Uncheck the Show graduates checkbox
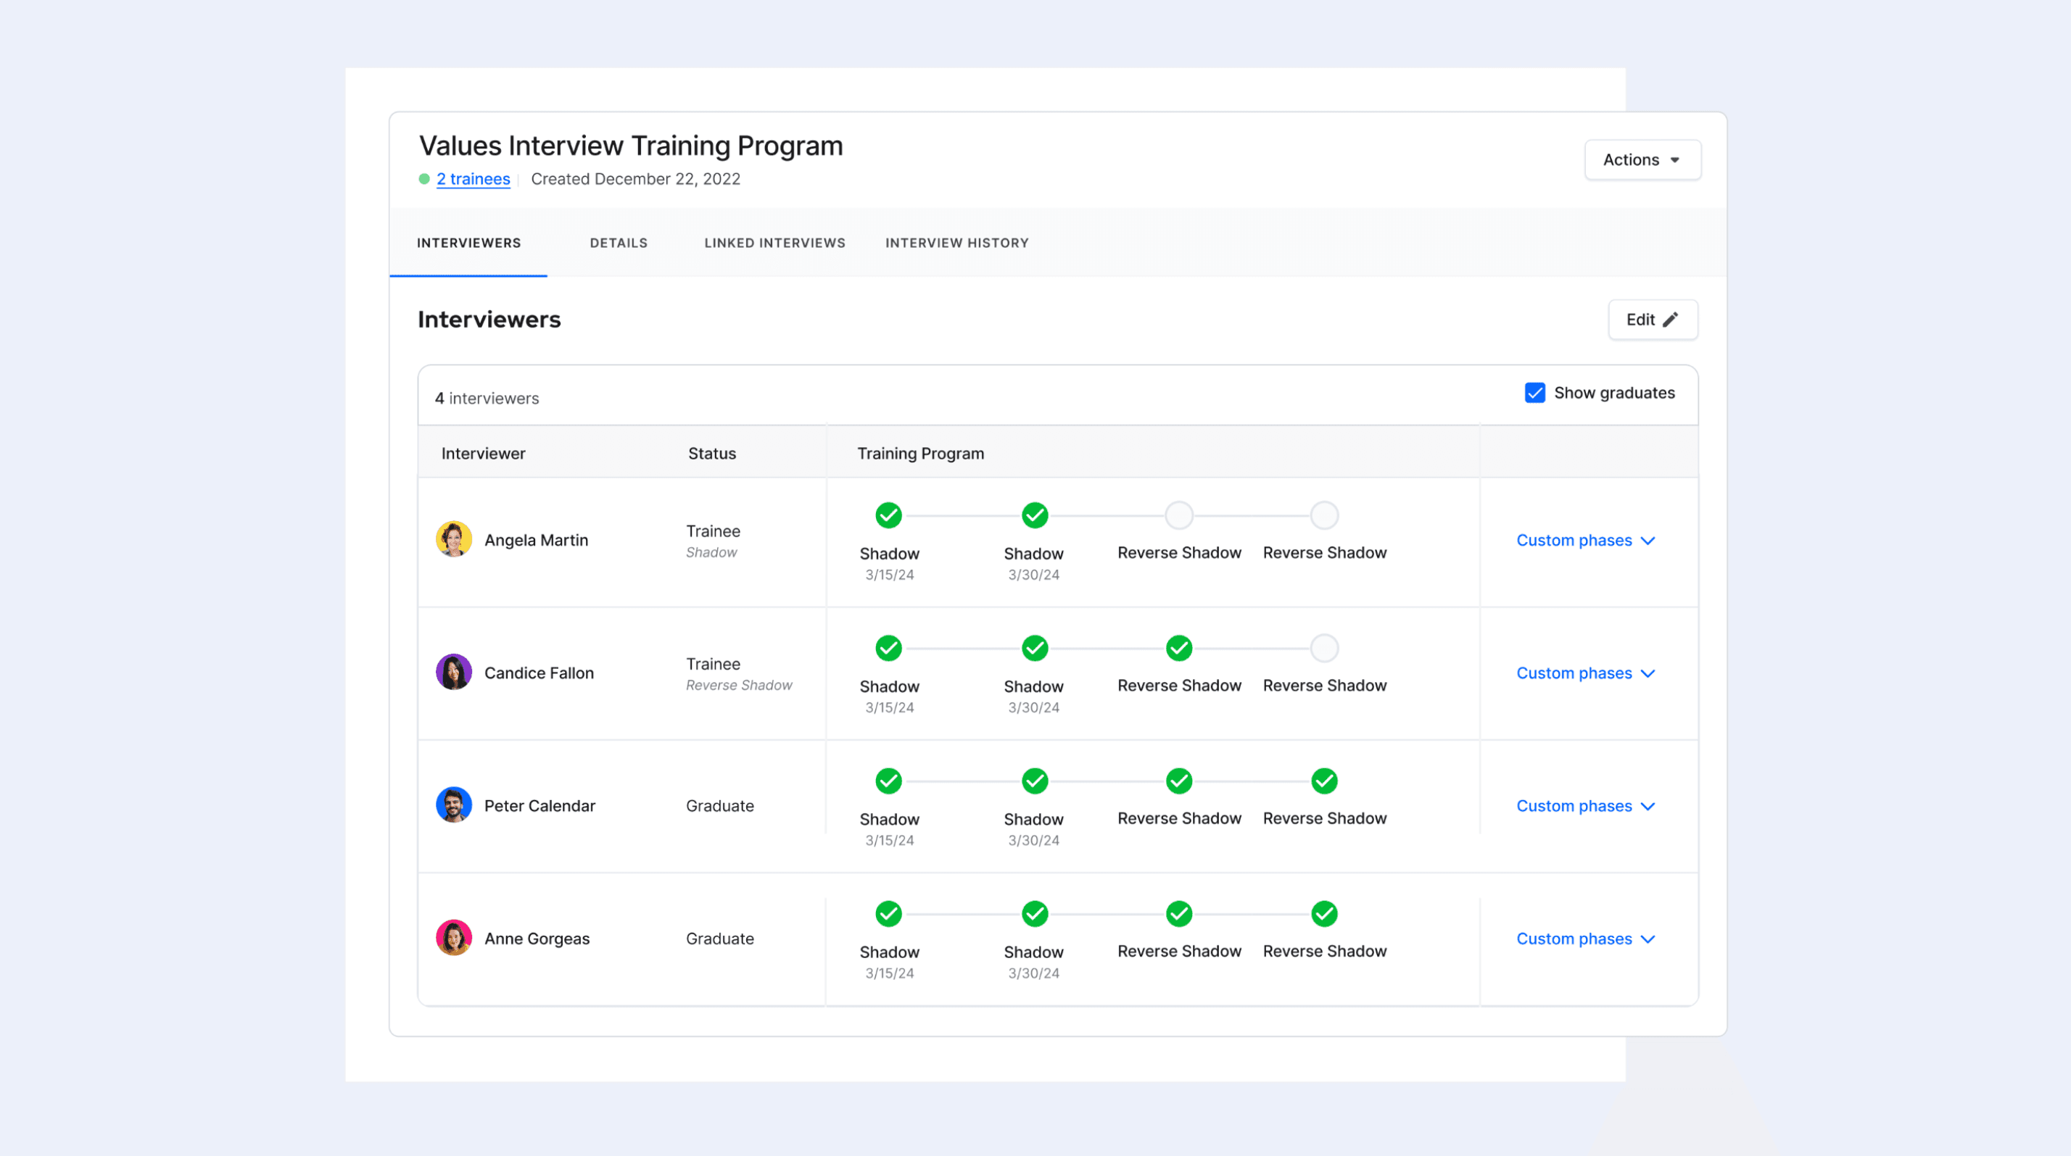Screen dimensions: 2071x1156 point(1534,393)
